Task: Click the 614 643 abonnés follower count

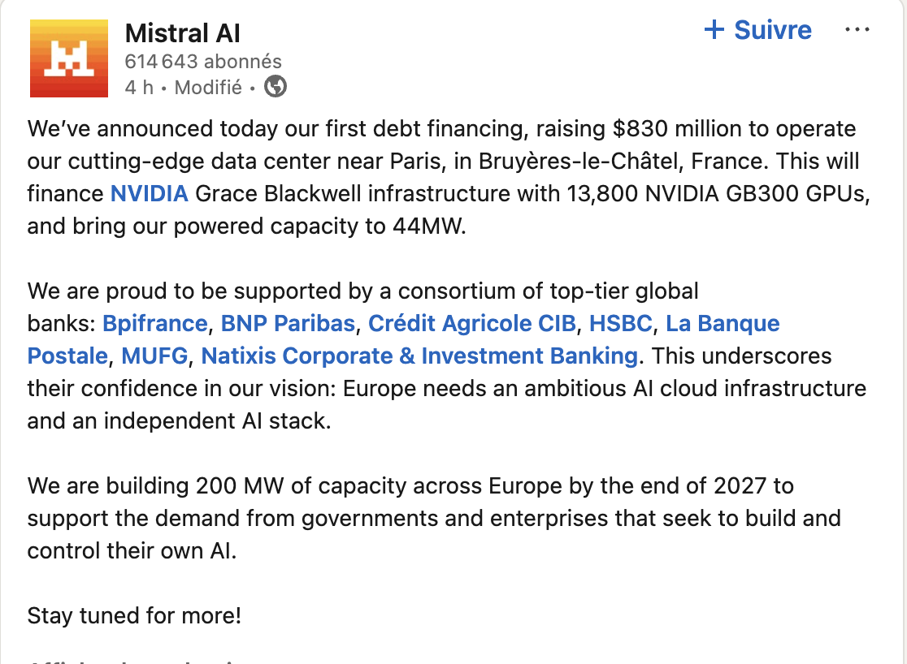Action: coord(203,61)
